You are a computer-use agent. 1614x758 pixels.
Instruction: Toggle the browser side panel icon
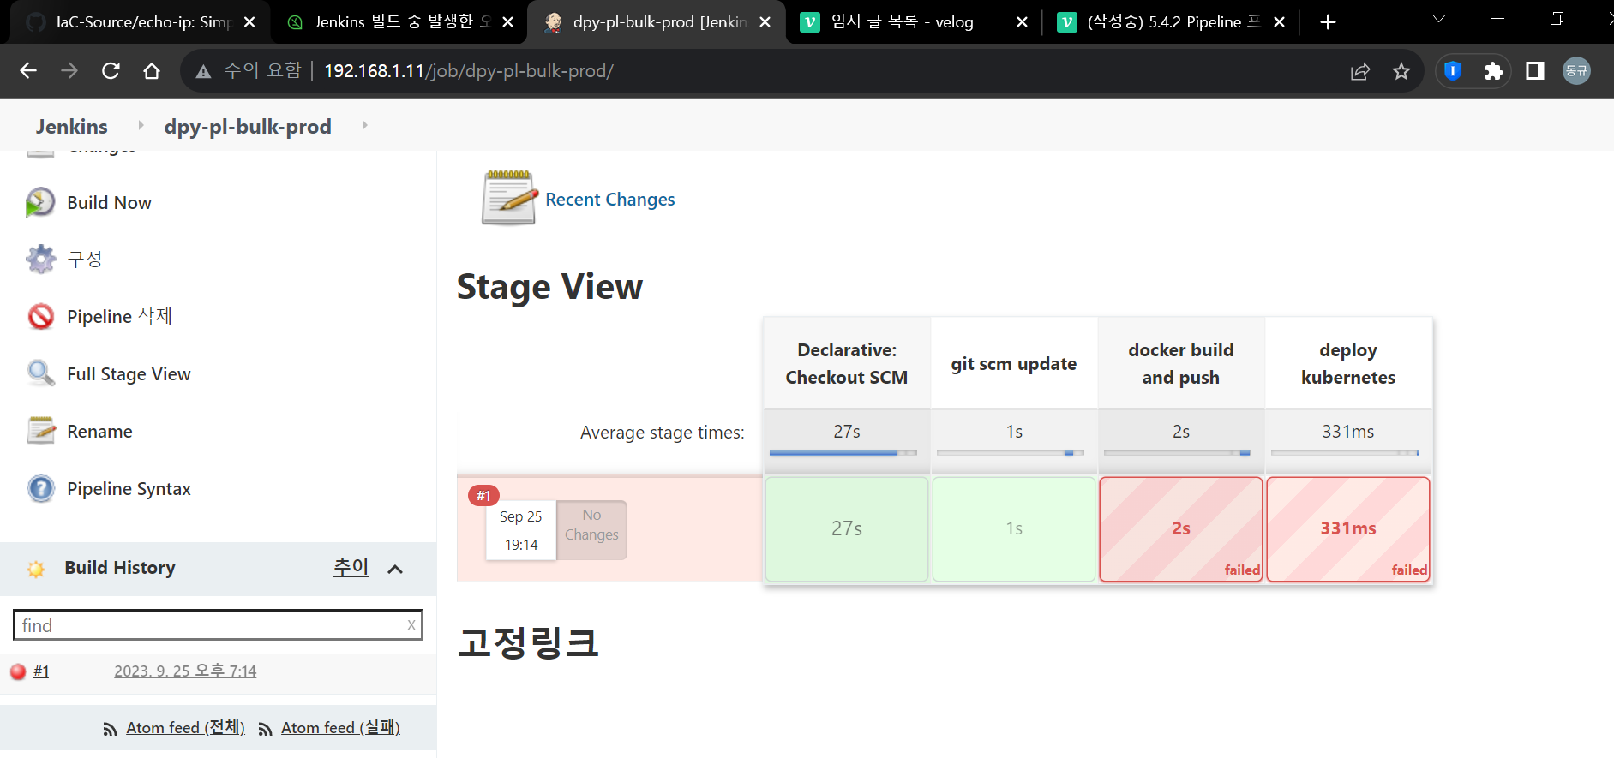pyautogui.click(x=1535, y=71)
